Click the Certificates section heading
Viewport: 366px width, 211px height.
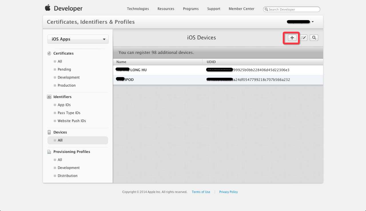[x=63, y=53]
